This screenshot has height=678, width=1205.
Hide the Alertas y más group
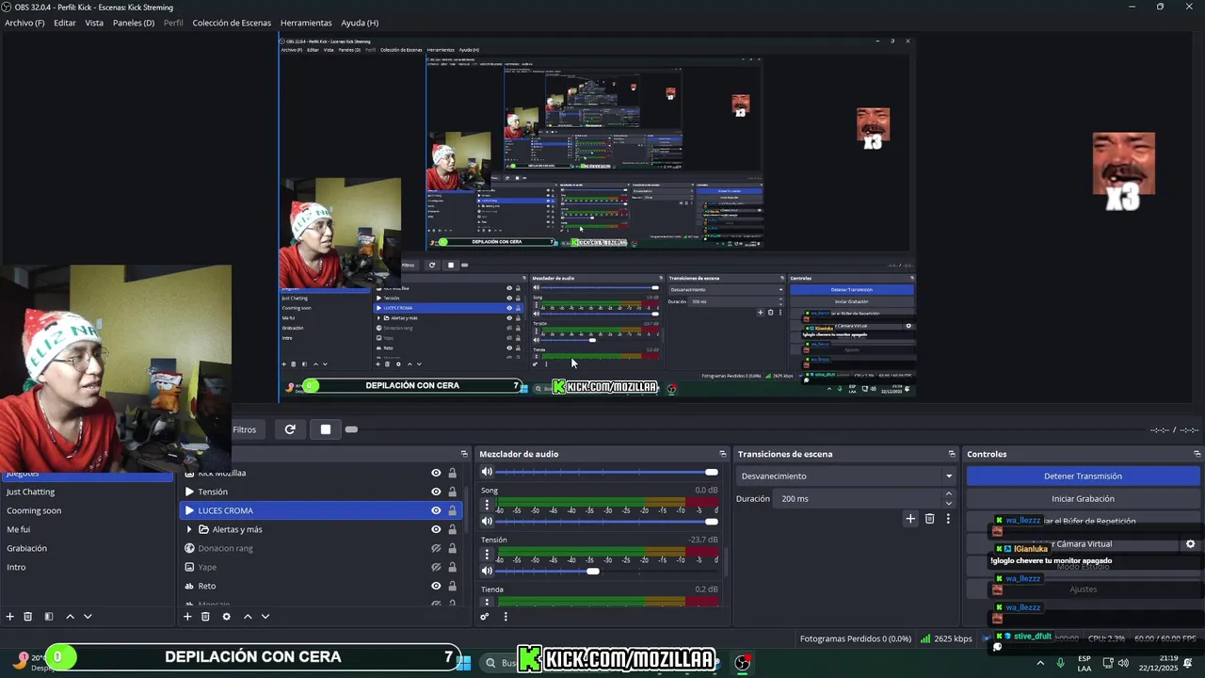[436, 529]
